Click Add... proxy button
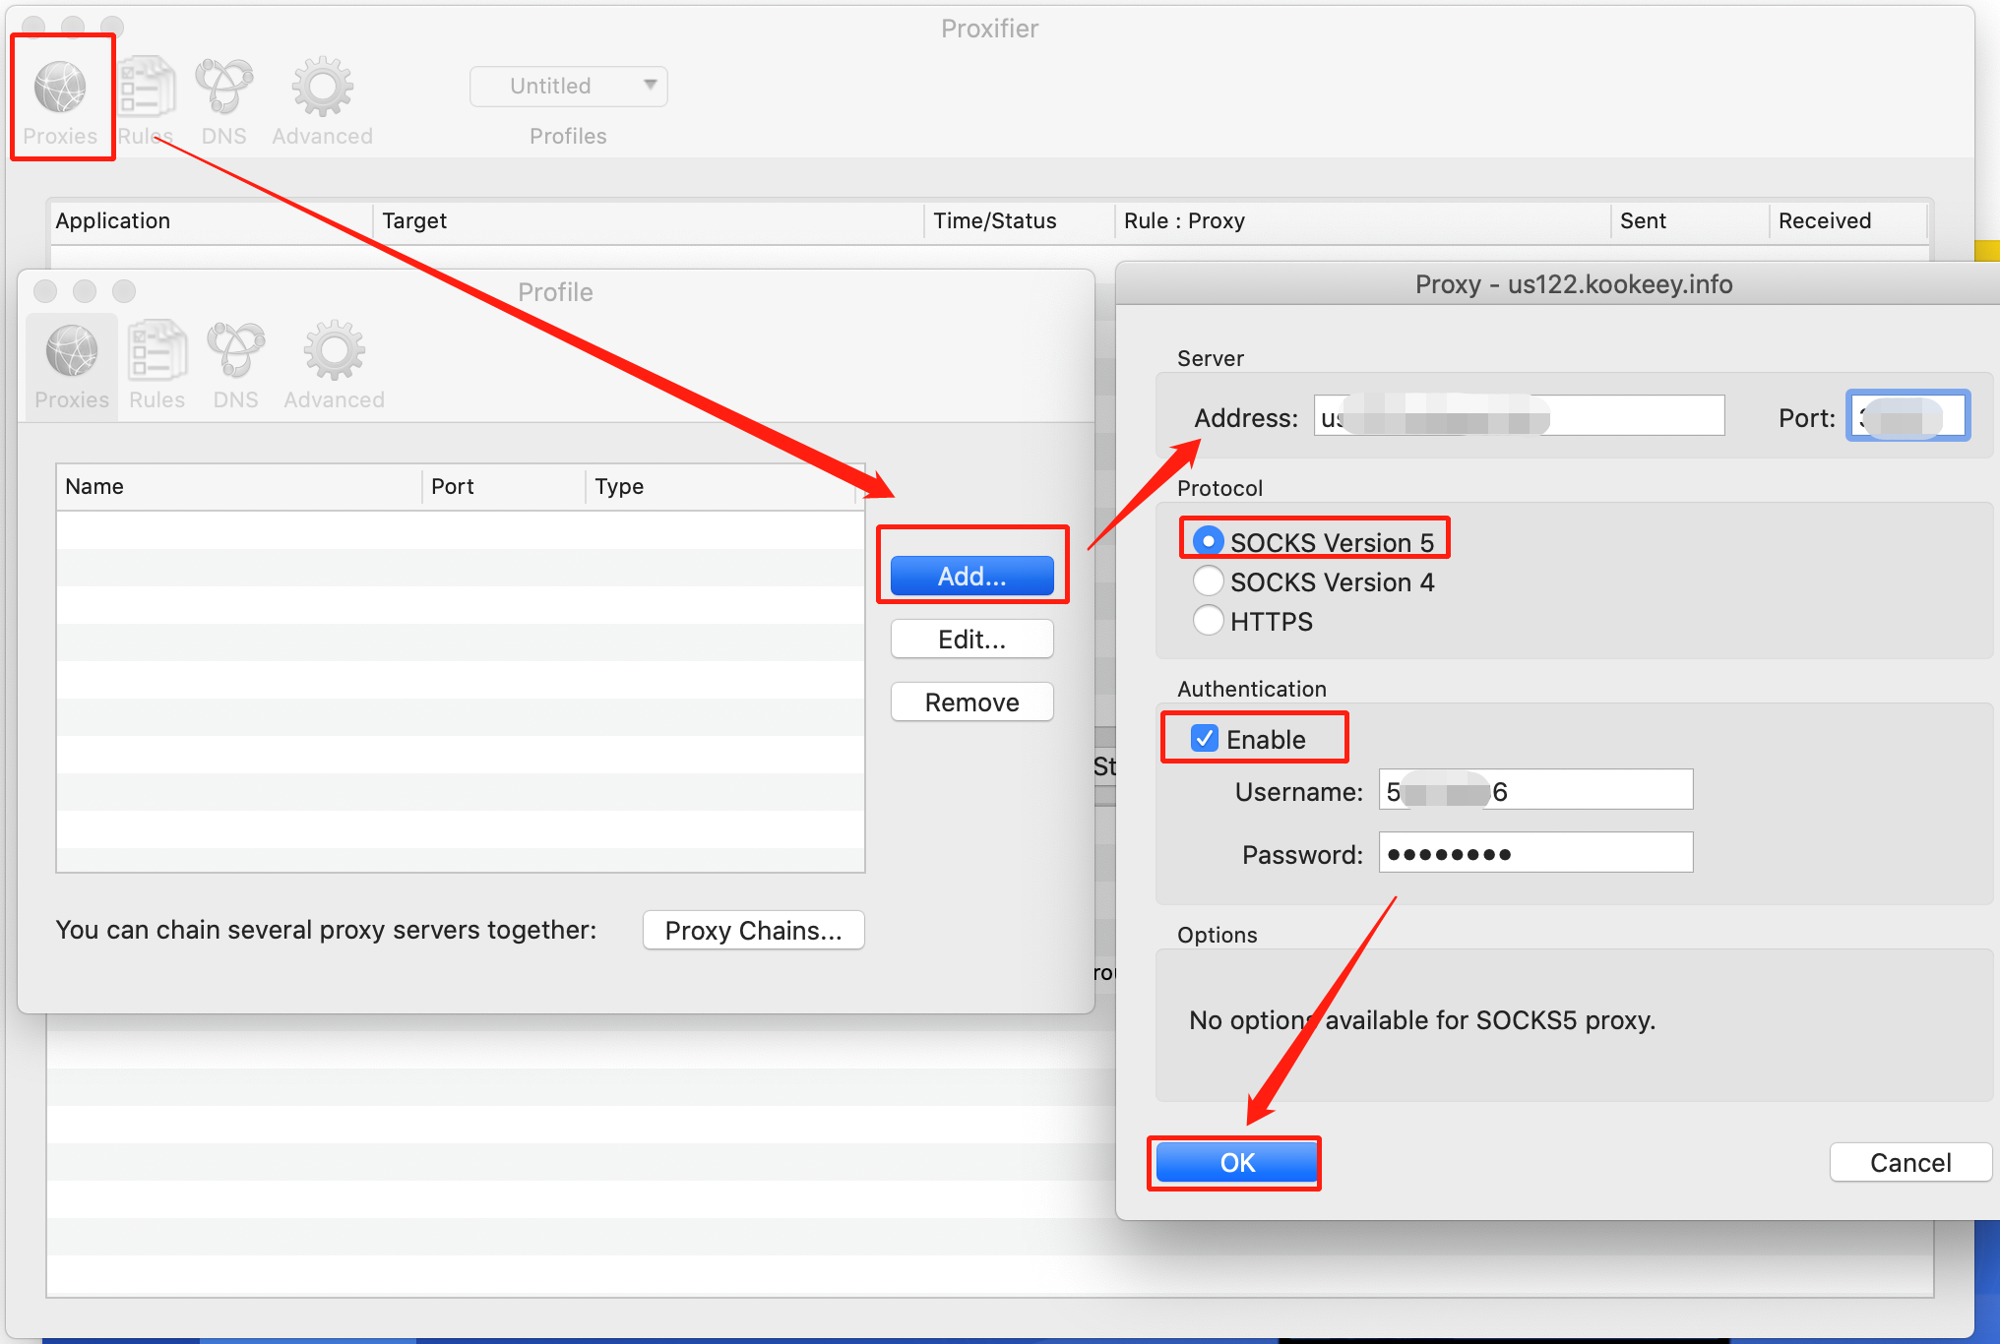Image resolution: width=2000 pixels, height=1344 pixels. [971, 576]
